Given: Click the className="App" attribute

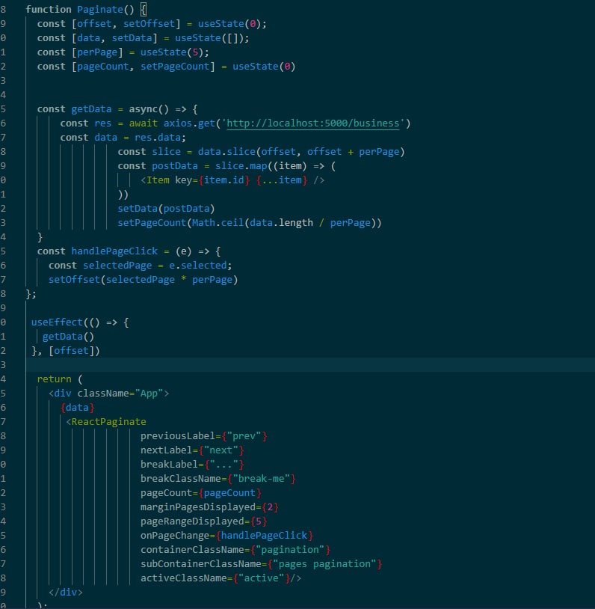Looking at the screenshot, I should 120,394.
